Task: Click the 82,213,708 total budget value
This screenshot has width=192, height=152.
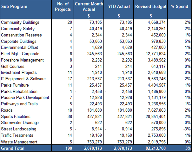Action: coord(156,148)
